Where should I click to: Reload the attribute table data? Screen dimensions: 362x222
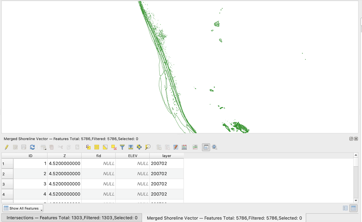click(32, 147)
